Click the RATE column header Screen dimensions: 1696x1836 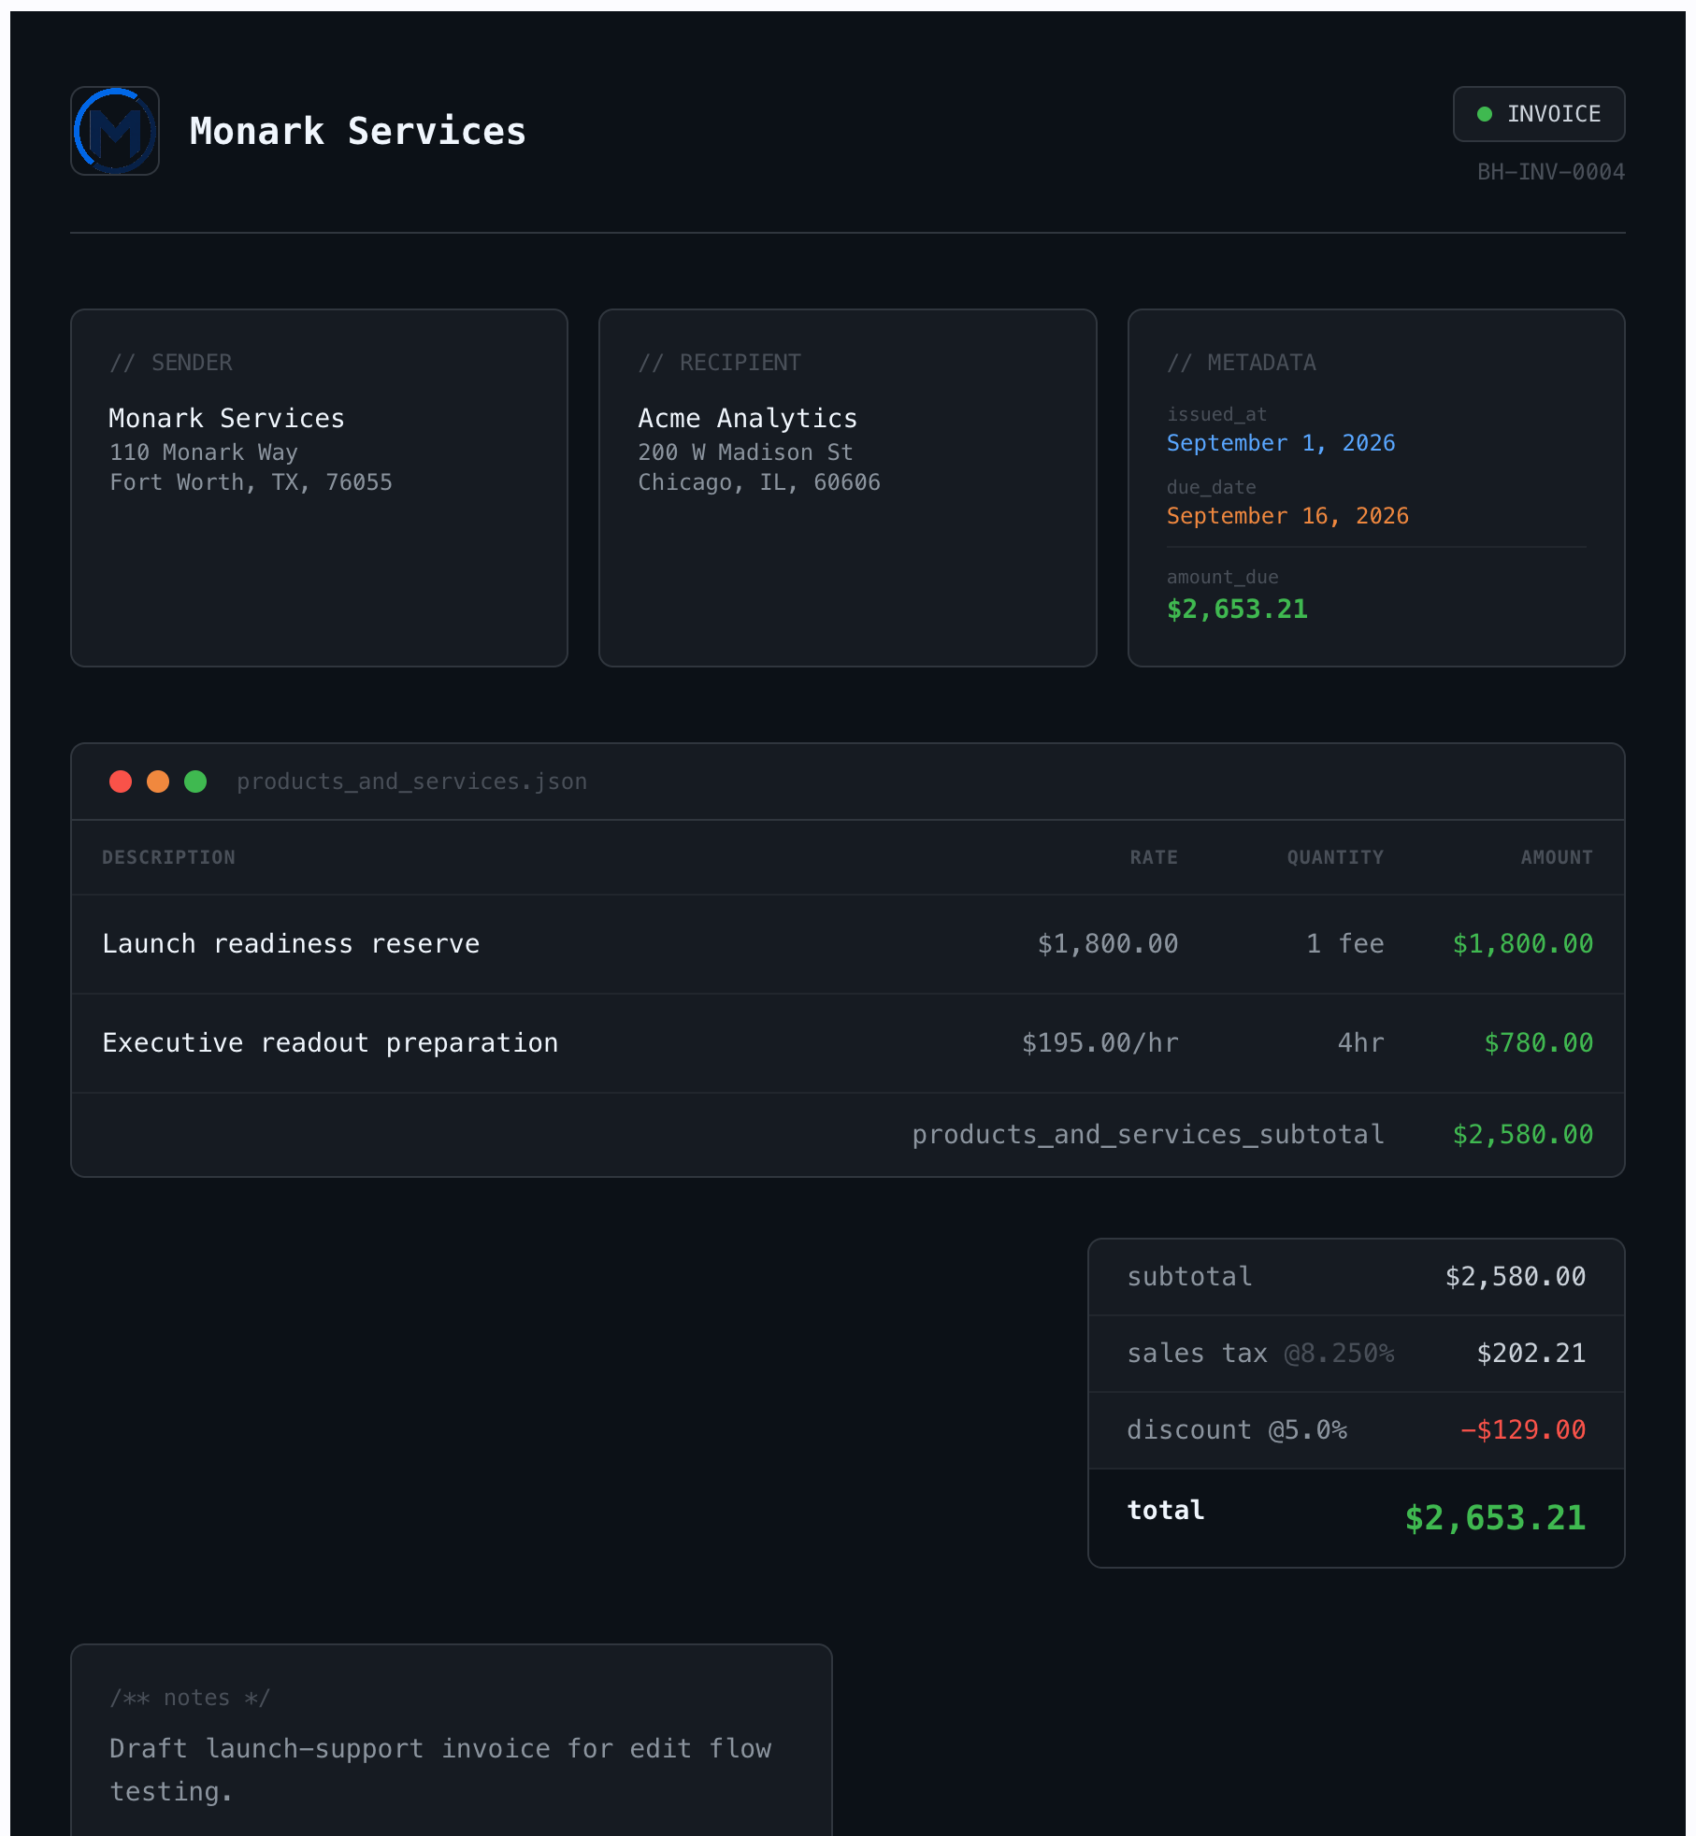pos(1153,857)
